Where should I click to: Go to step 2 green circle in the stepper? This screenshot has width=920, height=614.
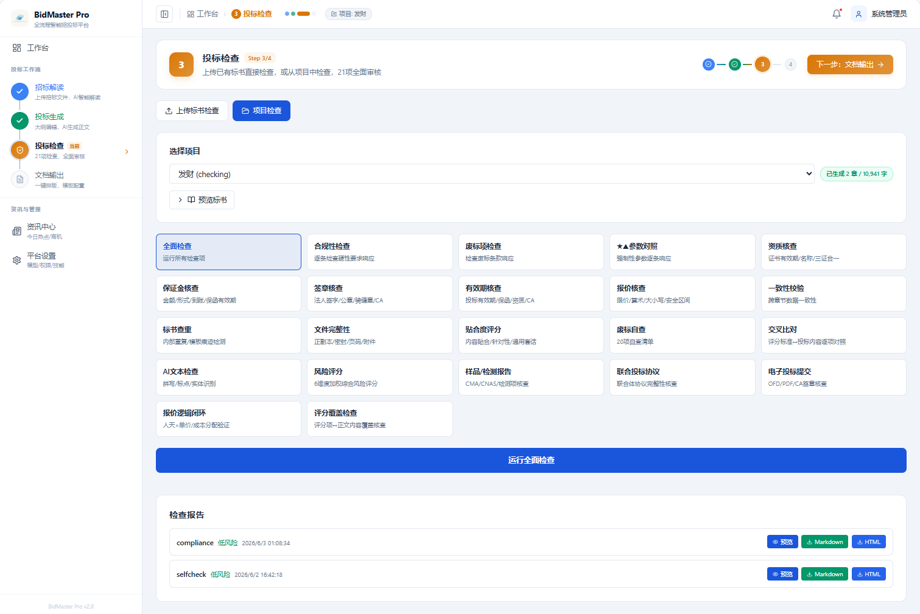(735, 64)
